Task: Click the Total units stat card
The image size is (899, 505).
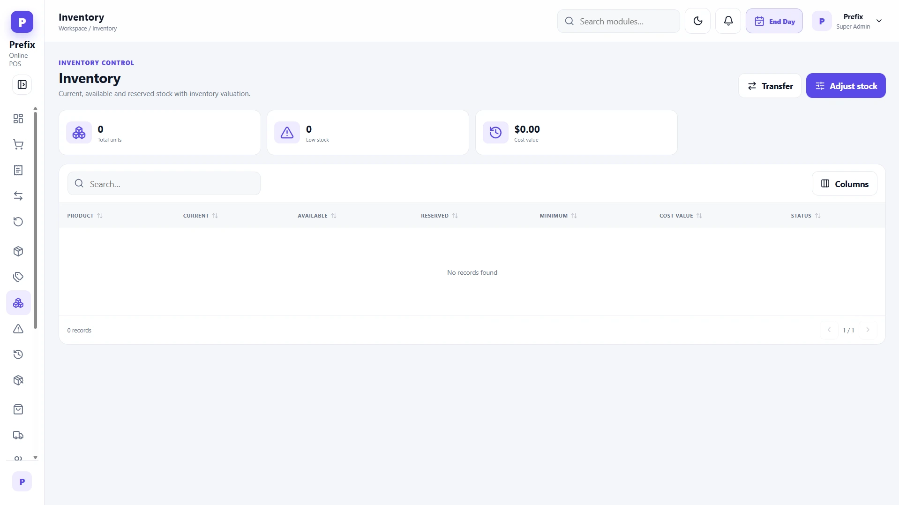Action: [160, 133]
